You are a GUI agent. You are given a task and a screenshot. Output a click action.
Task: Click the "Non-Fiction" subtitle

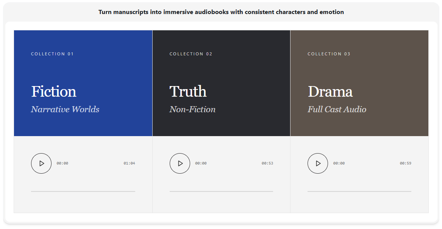[192, 110]
